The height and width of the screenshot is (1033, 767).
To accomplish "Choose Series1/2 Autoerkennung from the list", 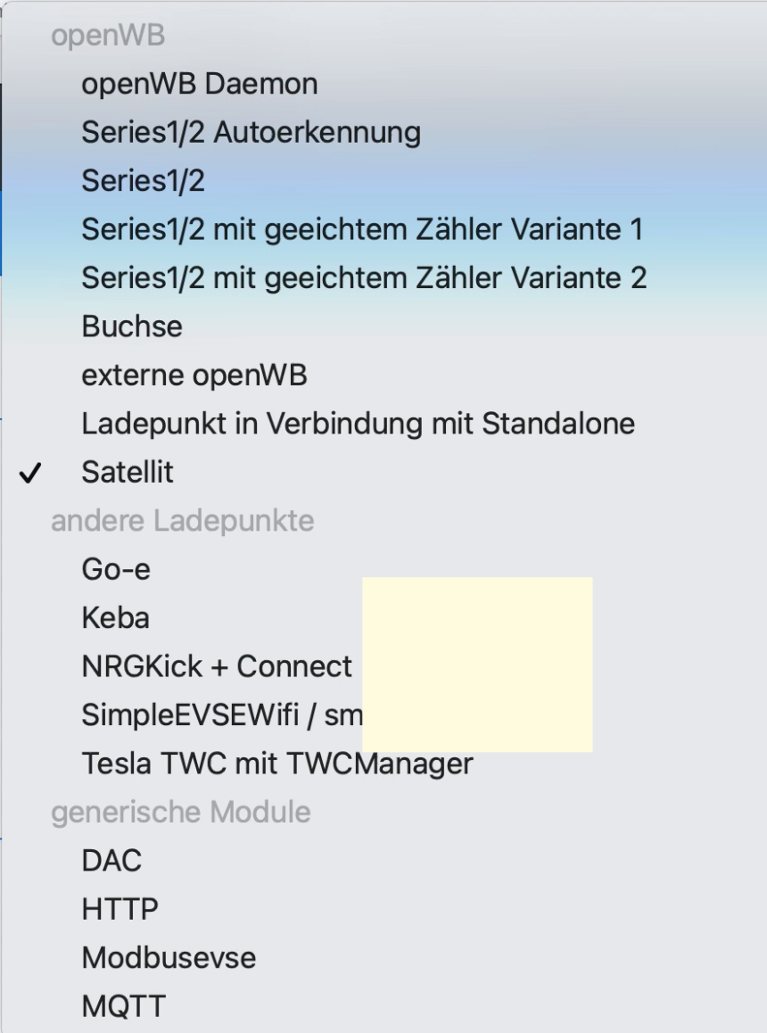I will pos(251,133).
